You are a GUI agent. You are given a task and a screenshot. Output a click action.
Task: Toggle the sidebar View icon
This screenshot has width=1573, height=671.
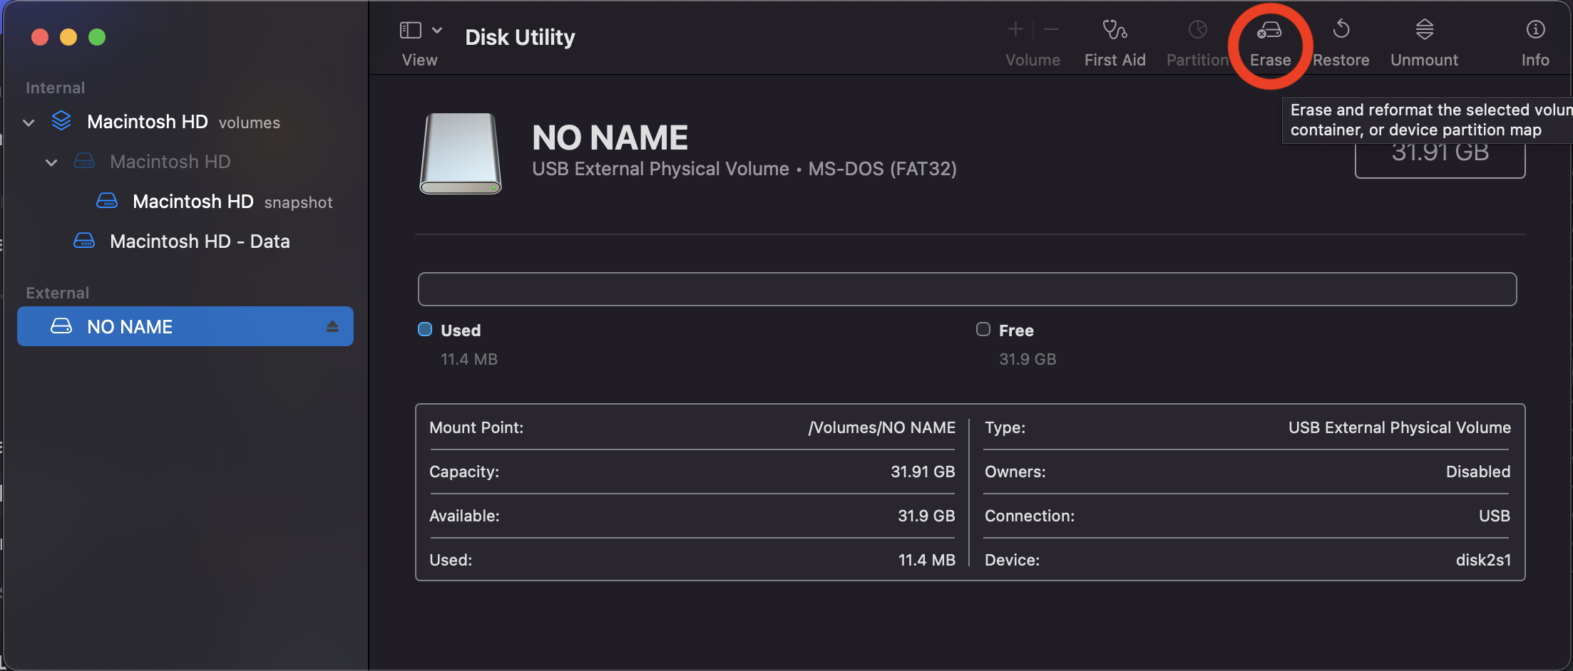[x=411, y=30]
